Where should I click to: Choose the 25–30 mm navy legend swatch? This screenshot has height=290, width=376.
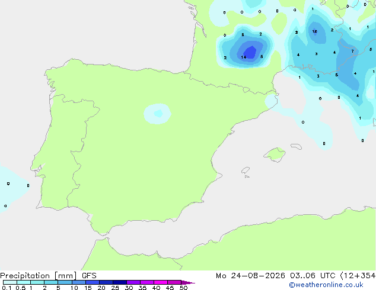click(x=120, y=282)
